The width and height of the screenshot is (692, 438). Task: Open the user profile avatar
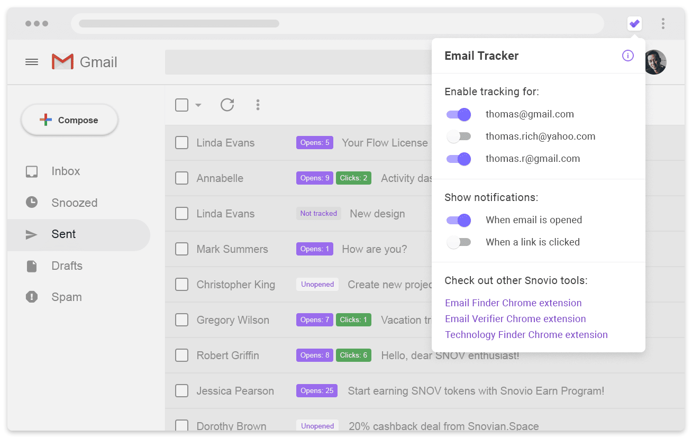pyautogui.click(x=655, y=62)
